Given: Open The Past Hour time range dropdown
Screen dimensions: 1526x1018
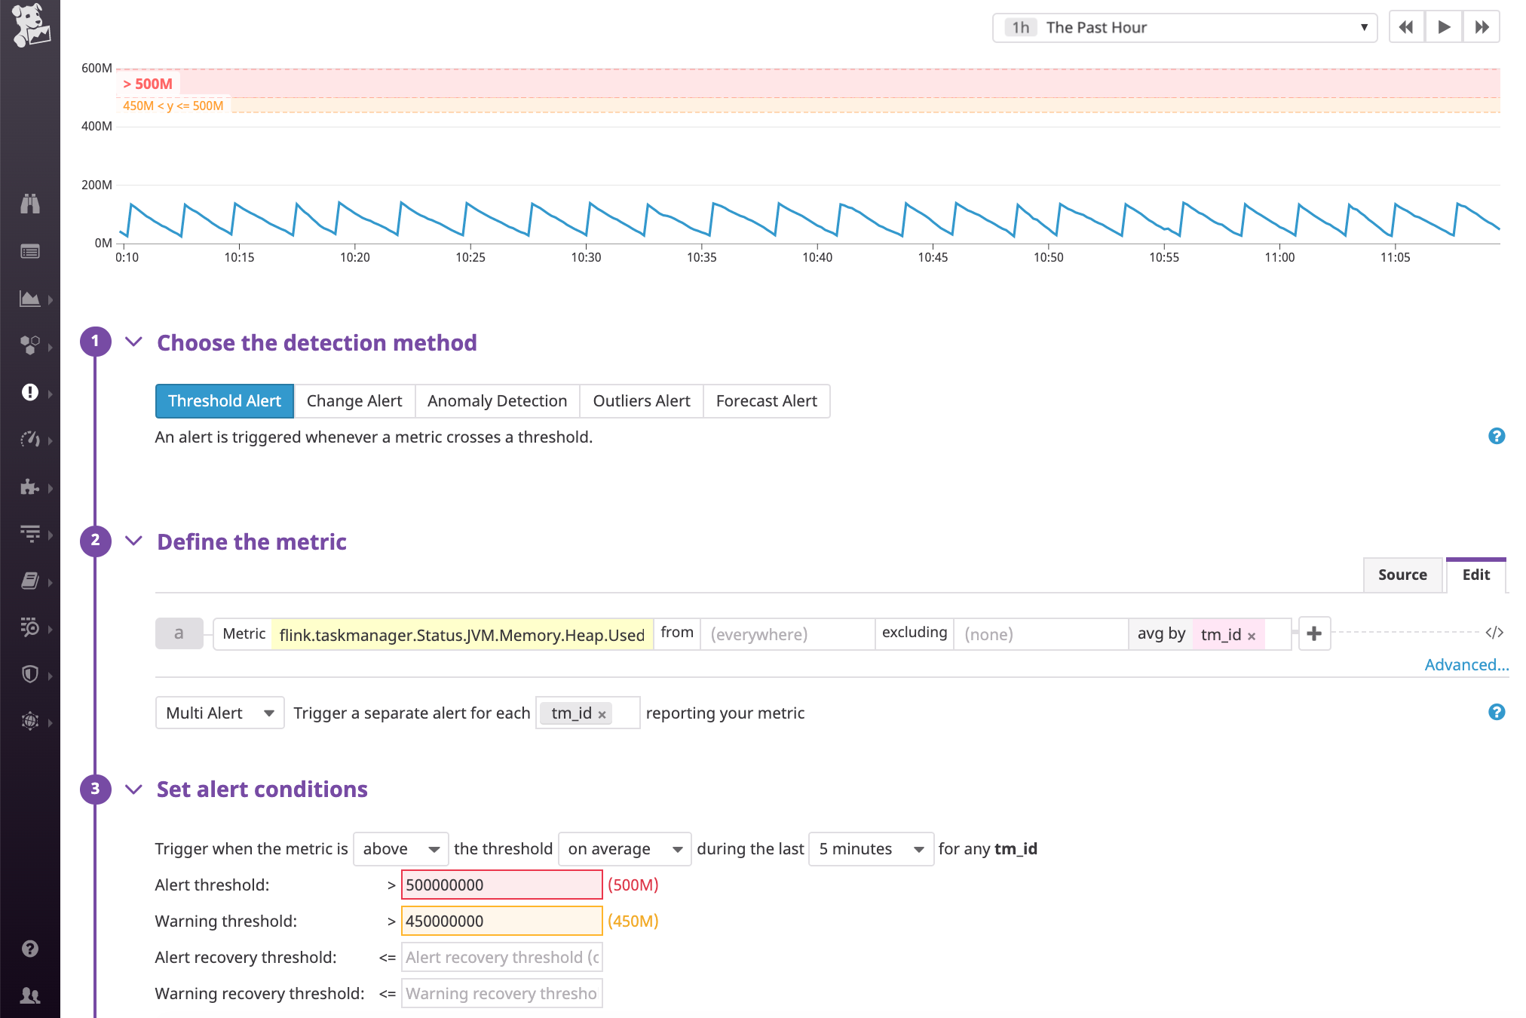Looking at the screenshot, I should pos(1184,26).
